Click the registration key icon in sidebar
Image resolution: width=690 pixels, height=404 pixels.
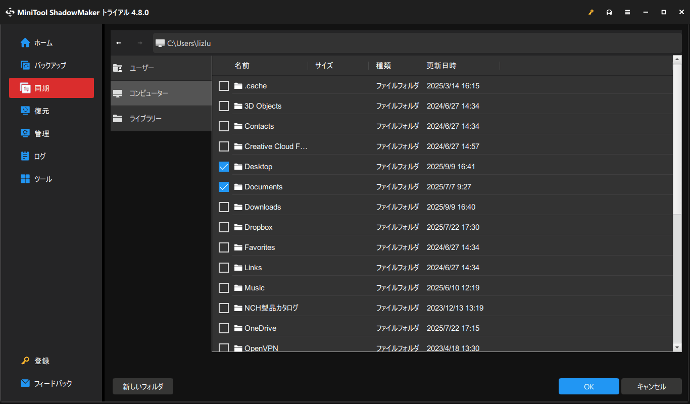[x=25, y=361]
